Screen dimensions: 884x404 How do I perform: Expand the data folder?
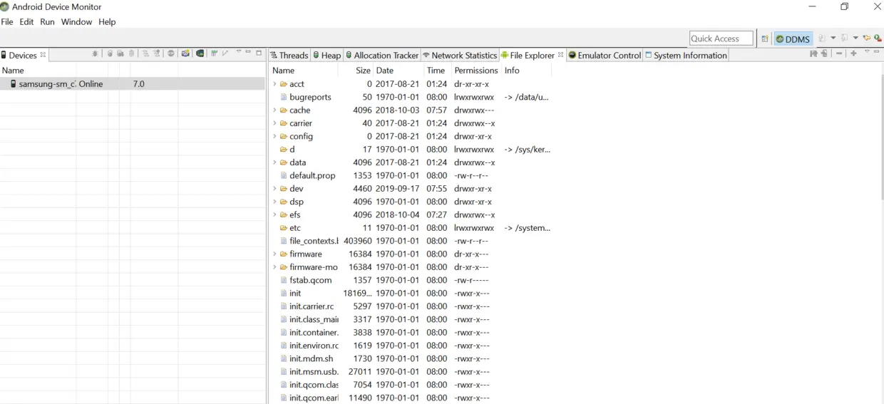[275, 162]
